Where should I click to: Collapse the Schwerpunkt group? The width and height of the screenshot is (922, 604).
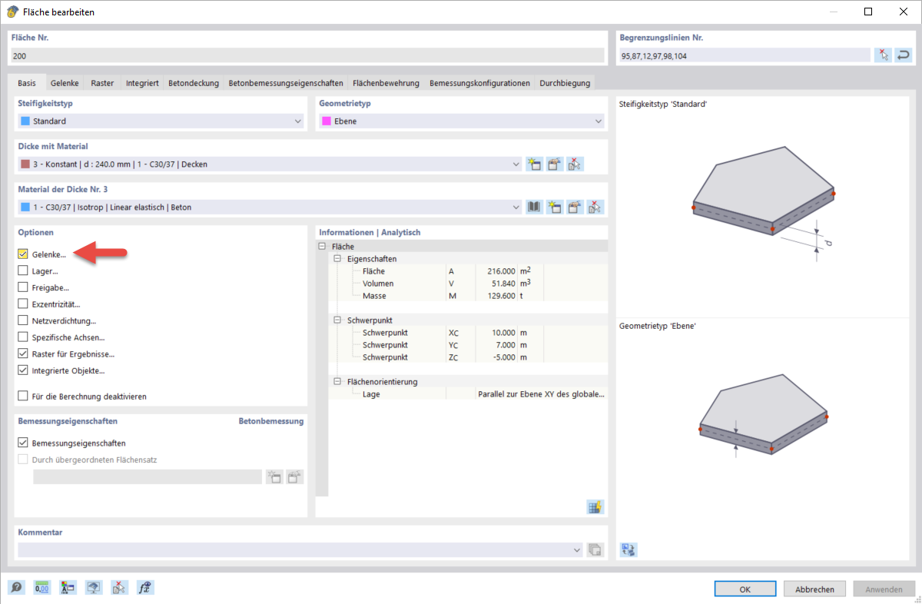tap(337, 320)
